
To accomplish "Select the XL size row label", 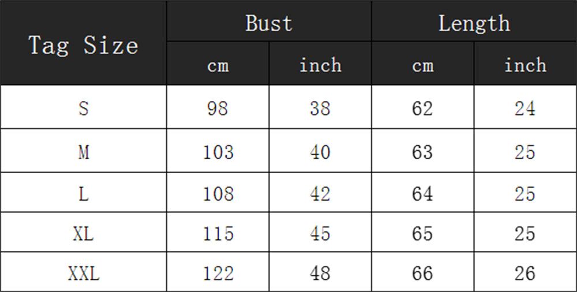I will (x=84, y=233).
